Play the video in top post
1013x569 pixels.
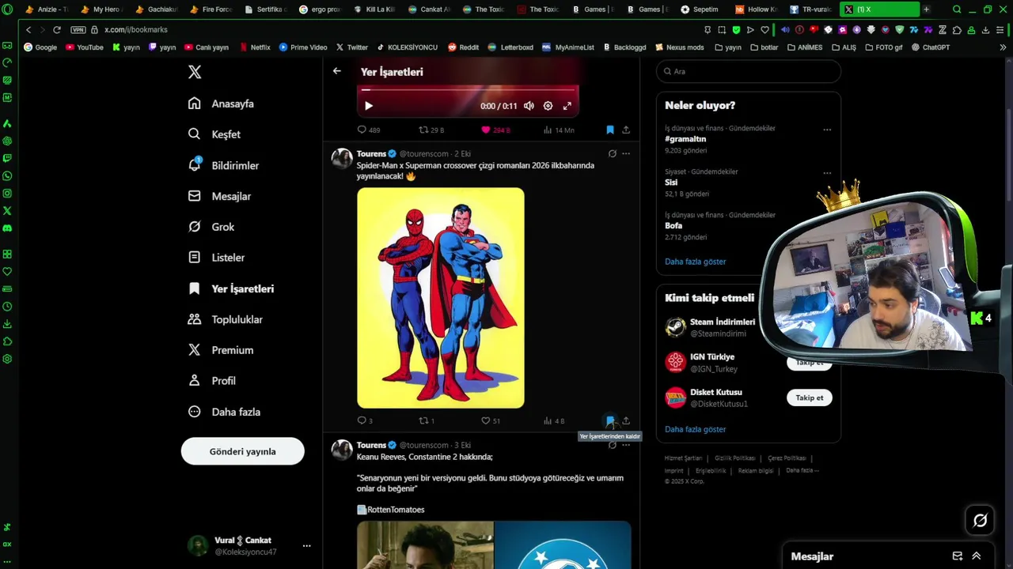pos(368,106)
